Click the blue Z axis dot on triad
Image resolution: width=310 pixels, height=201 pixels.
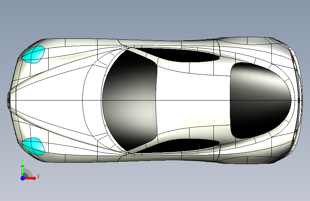coord(23,178)
